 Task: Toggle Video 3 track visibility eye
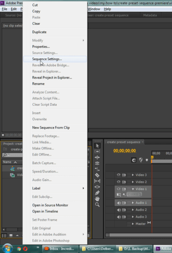119,175
